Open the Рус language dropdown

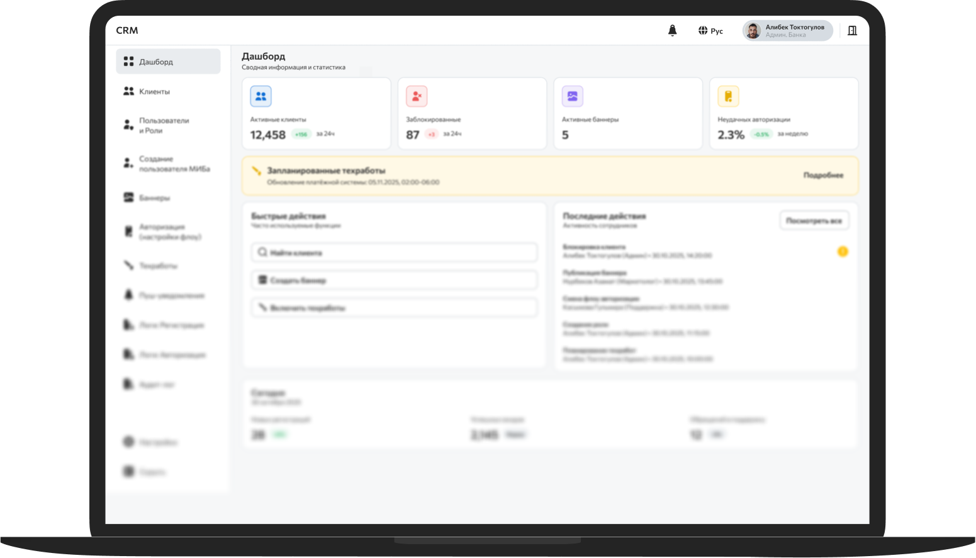710,30
